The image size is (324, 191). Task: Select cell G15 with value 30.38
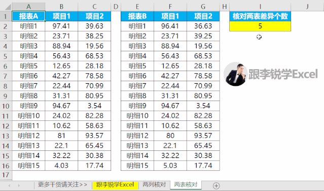203,155
